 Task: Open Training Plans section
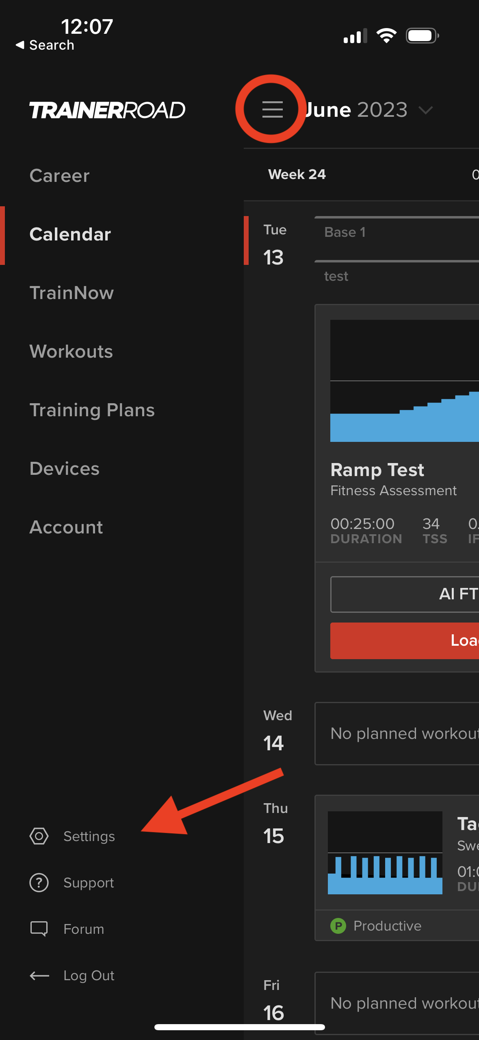click(92, 410)
